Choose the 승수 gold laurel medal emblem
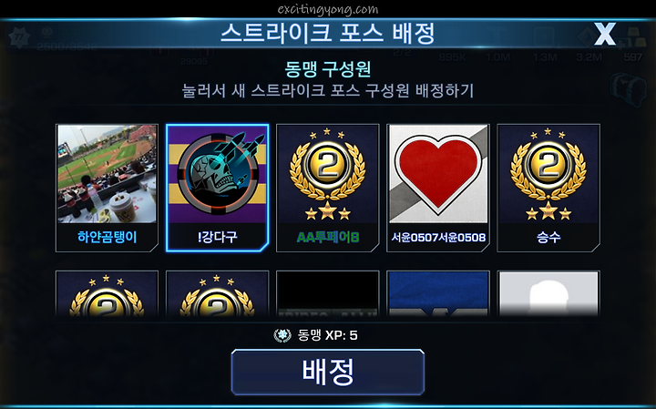This screenshot has height=409, width=656. [x=548, y=174]
